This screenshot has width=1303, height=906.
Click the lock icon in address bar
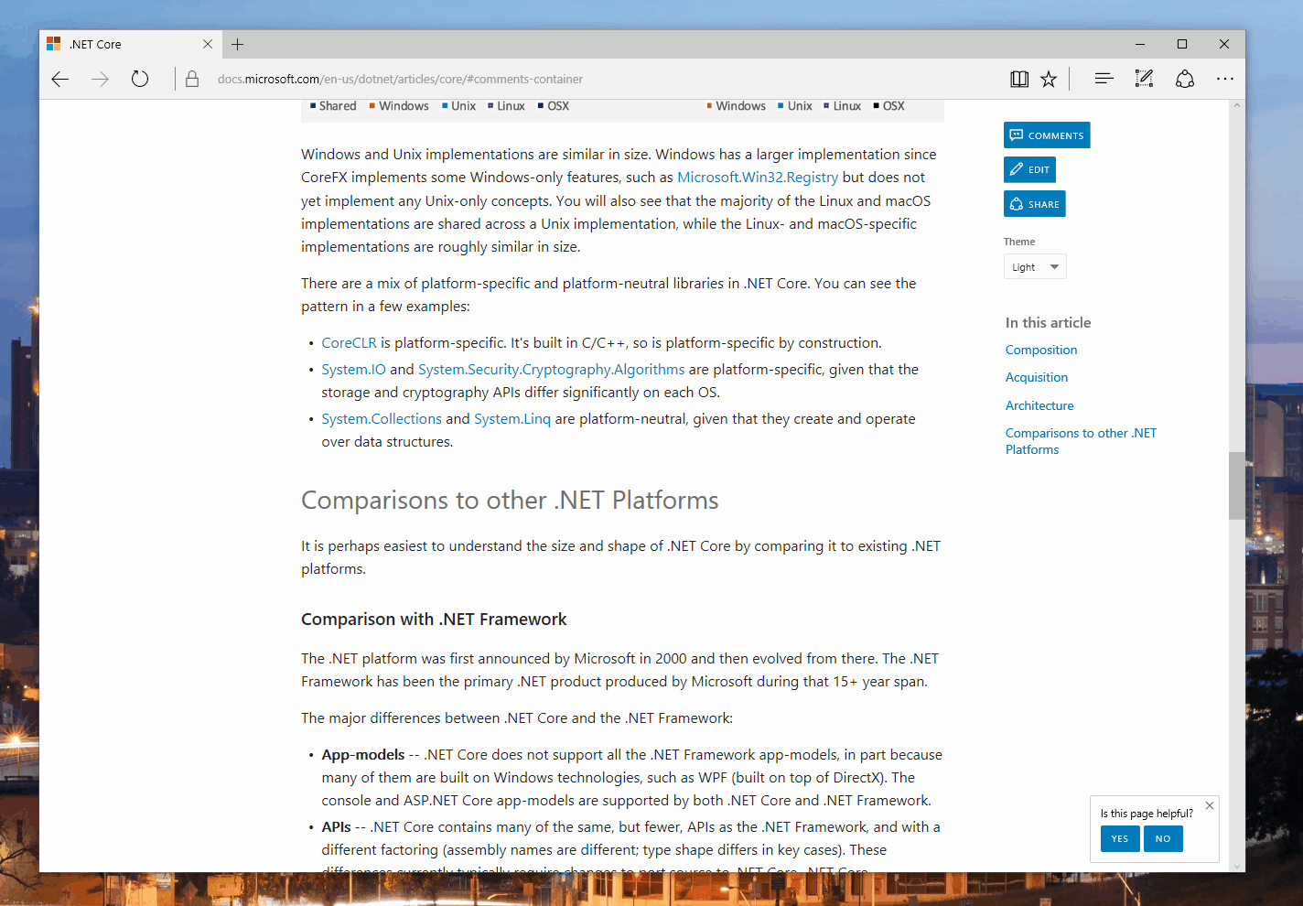(192, 80)
